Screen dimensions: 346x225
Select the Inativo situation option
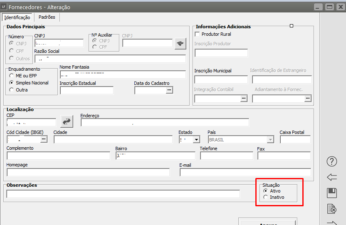[x=266, y=197]
